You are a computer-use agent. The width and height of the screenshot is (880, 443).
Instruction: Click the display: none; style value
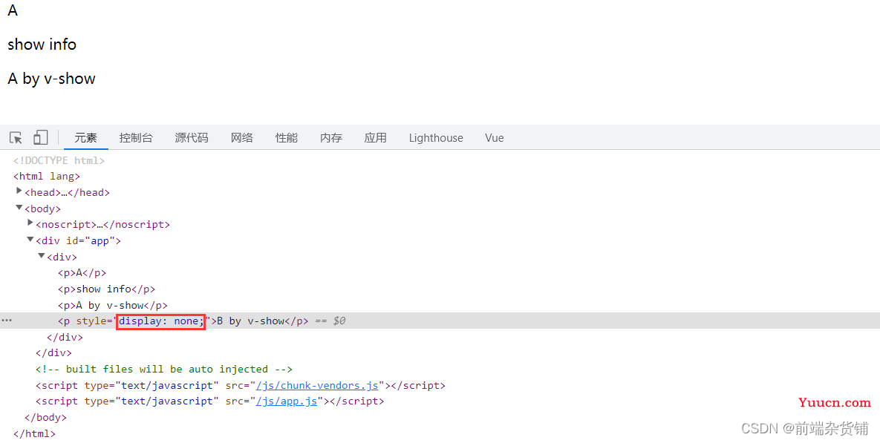[160, 321]
